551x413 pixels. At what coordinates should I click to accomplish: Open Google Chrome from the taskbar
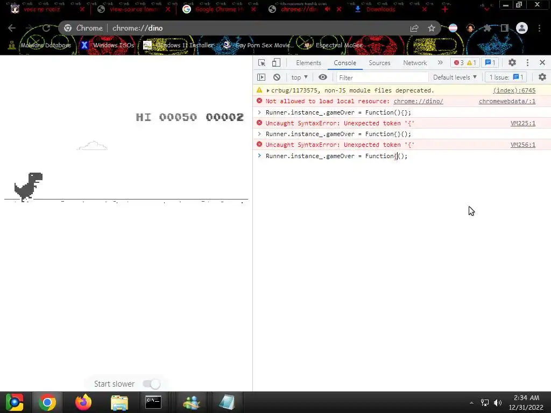47,402
